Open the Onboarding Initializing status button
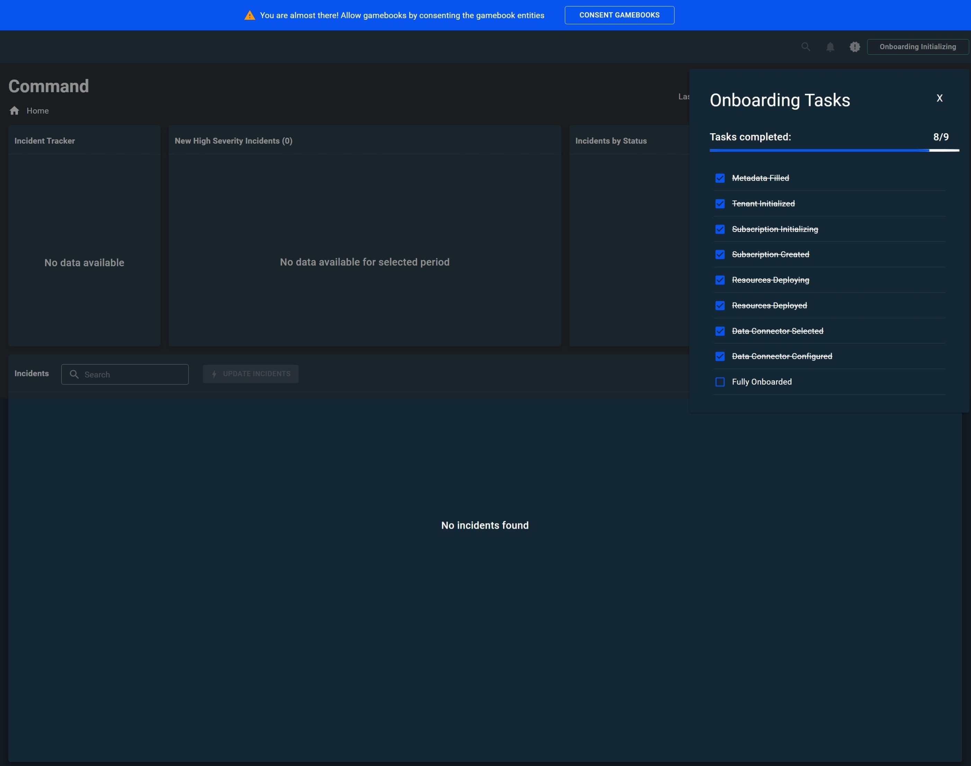 tap(917, 47)
